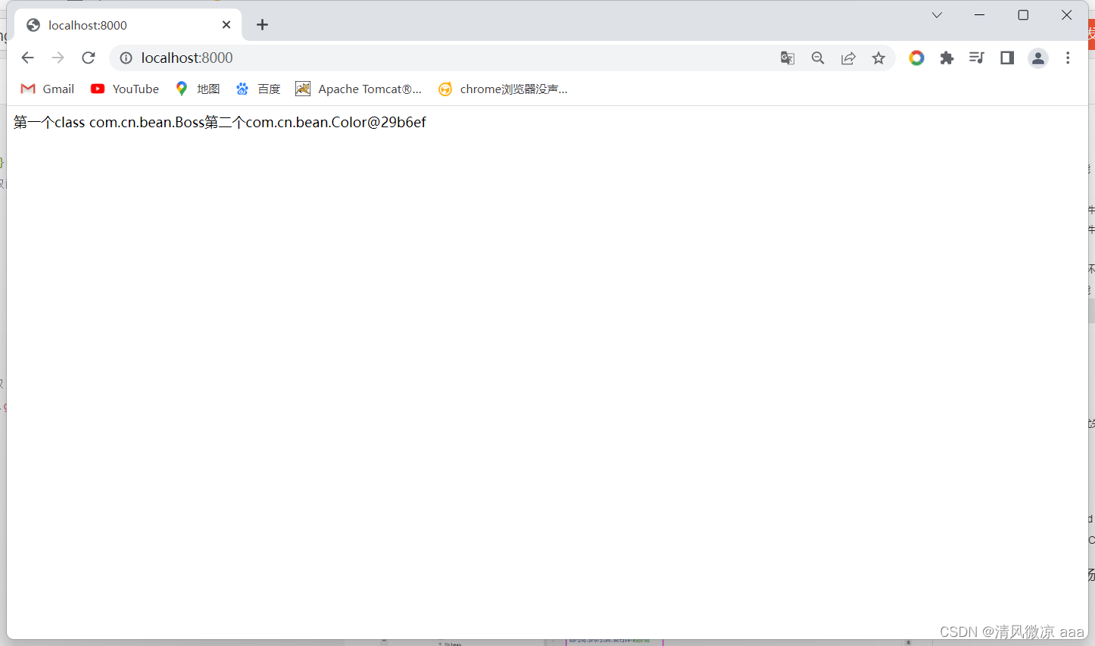Open the YouTube bookmark
Viewport: 1095px width, 646px height.
click(x=125, y=89)
